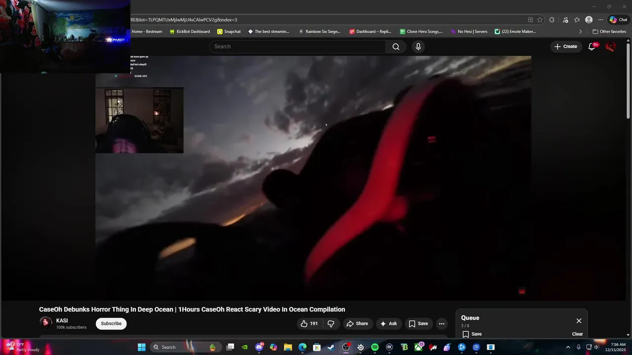The image size is (632, 355).
Task: Open Steam from the taskbar
Action: (x=331, y=347)
